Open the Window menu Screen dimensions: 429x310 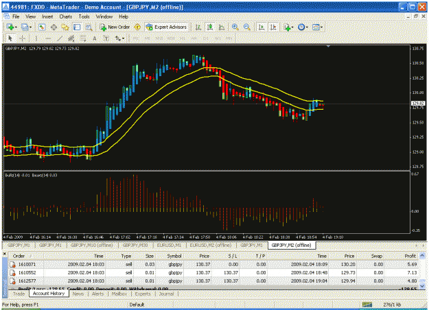click(x=104, y=16)
